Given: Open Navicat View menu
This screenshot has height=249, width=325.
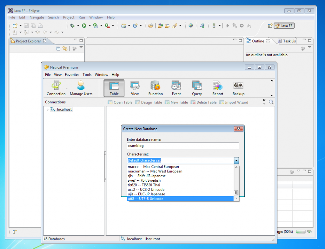Looking at the screenshot, I should point(58,75).
